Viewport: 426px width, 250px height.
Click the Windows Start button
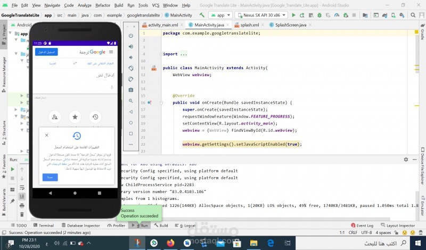(x=418, y=243)
